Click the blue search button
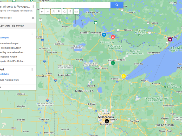Viewport: 182px width, 136px height. [x=117, y=5]
